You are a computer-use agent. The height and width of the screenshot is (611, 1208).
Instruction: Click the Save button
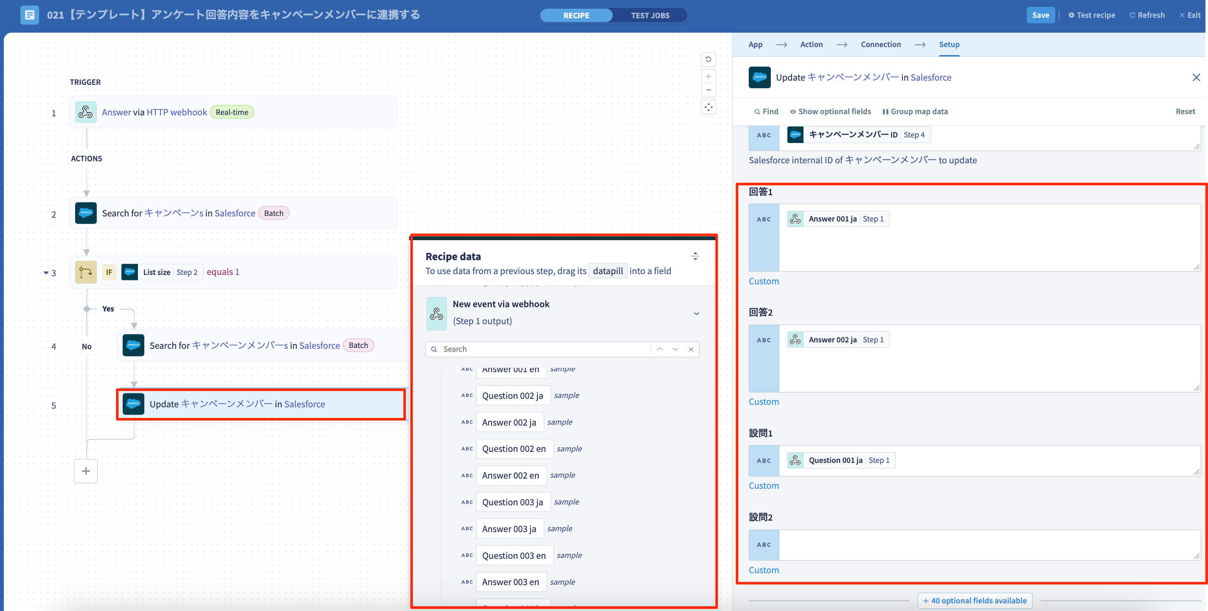tap(1040, 15)
